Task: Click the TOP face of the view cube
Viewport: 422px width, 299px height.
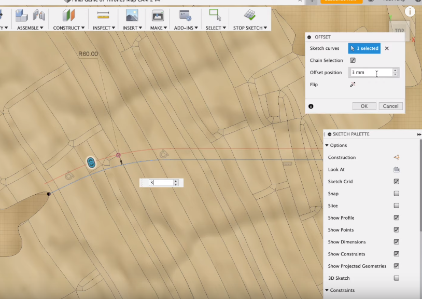Action: pyautogui.click(x=399, y=31)
